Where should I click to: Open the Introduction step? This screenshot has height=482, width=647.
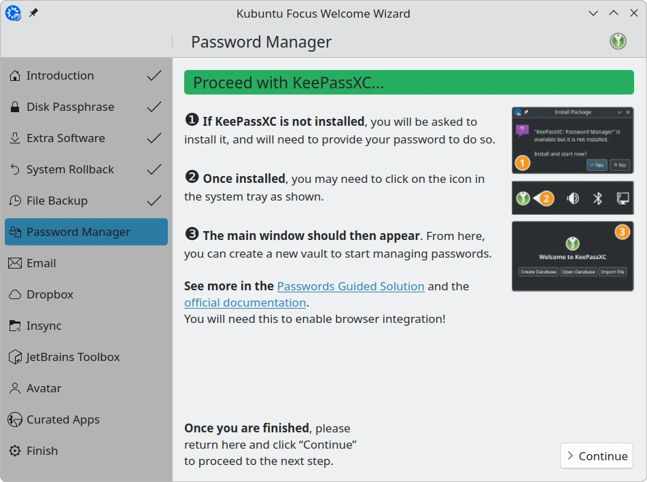pos(86,75)
